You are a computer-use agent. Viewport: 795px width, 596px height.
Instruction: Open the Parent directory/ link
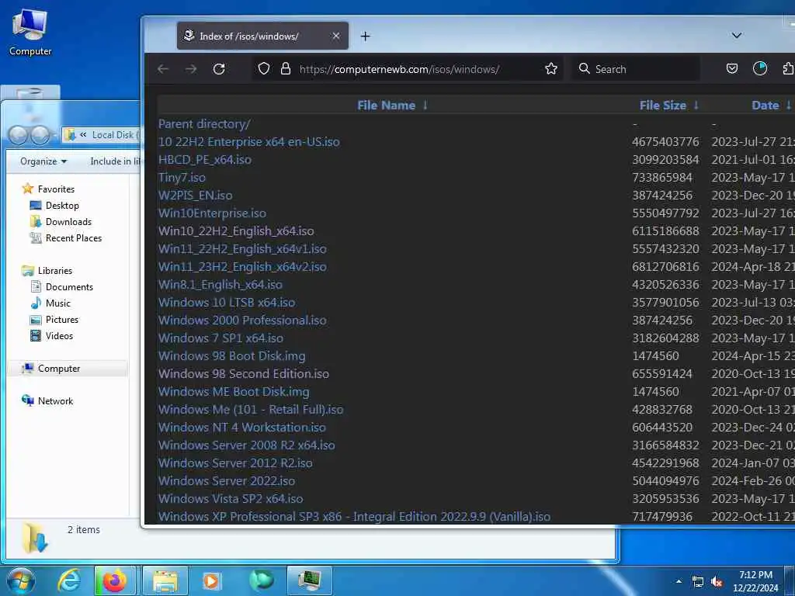coord(204,124)
